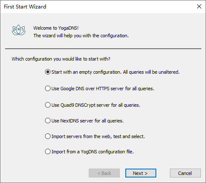Click the 'Welcome to YogaDNS!' heading text
The height and width of the screenshot is (183, 206).
[56, 28]
